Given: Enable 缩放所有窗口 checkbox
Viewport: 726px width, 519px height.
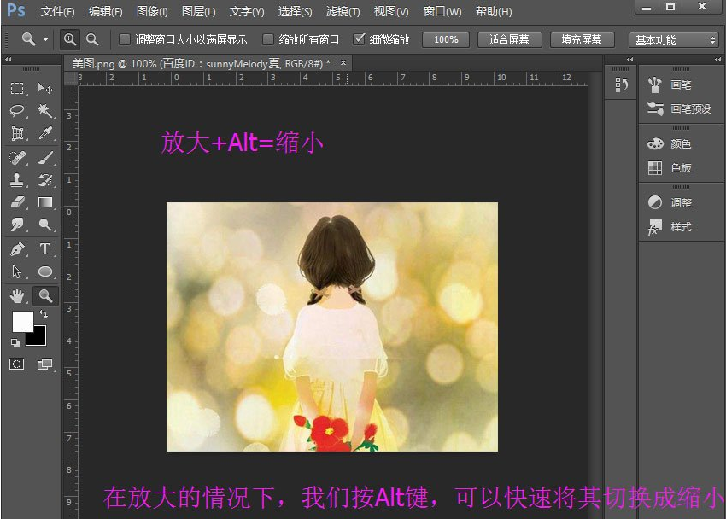Looking at the screenshot, I should (x=268, y=39).
